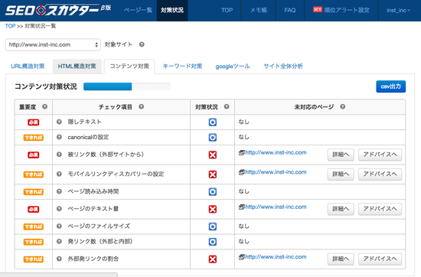Click the 発リンク数（外部と内部） item text
Screen dimensions: 421x277
[x=100, y=241]
